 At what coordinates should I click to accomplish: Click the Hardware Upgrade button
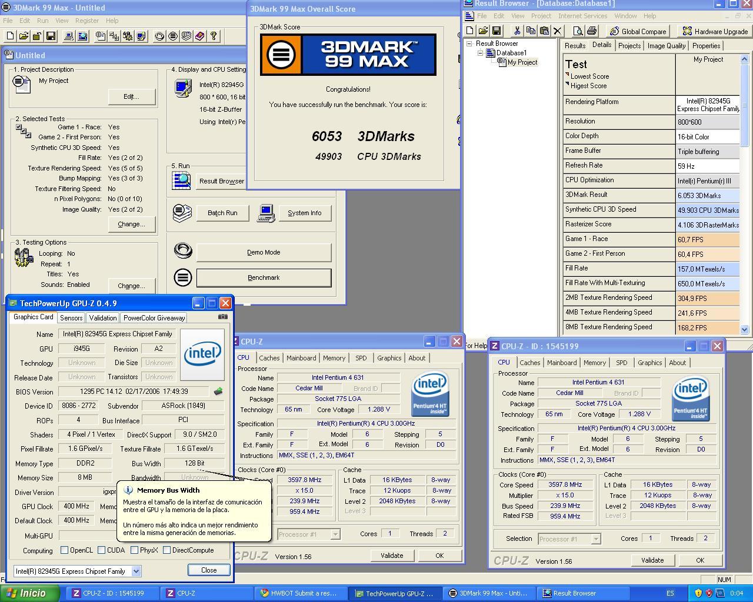coord(715,31)
